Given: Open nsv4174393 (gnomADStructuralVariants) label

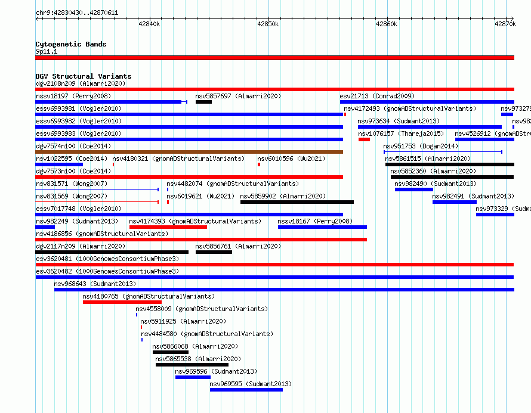Looking at the screenshot, I should click(x=195, y=221).
